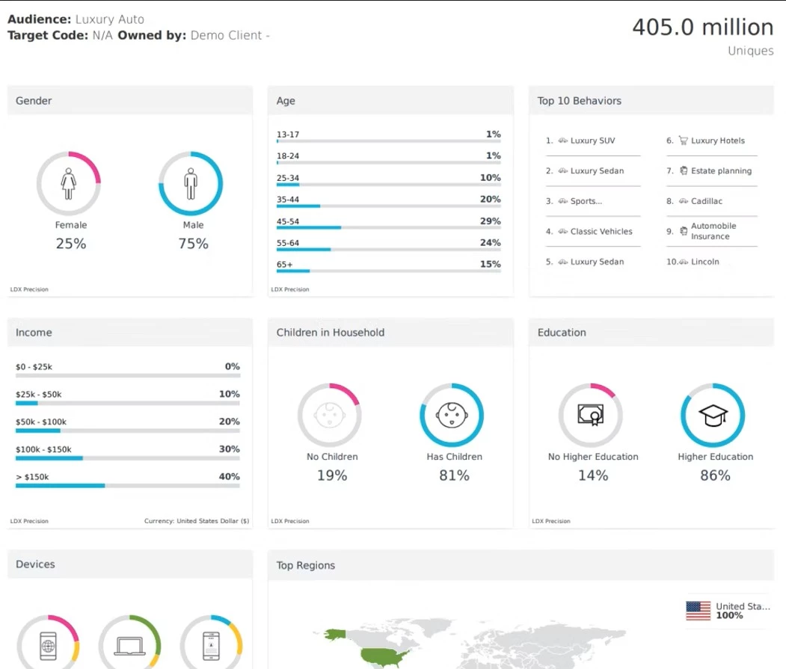Click the 55-64 age label
786x669 pixels.
288,242
